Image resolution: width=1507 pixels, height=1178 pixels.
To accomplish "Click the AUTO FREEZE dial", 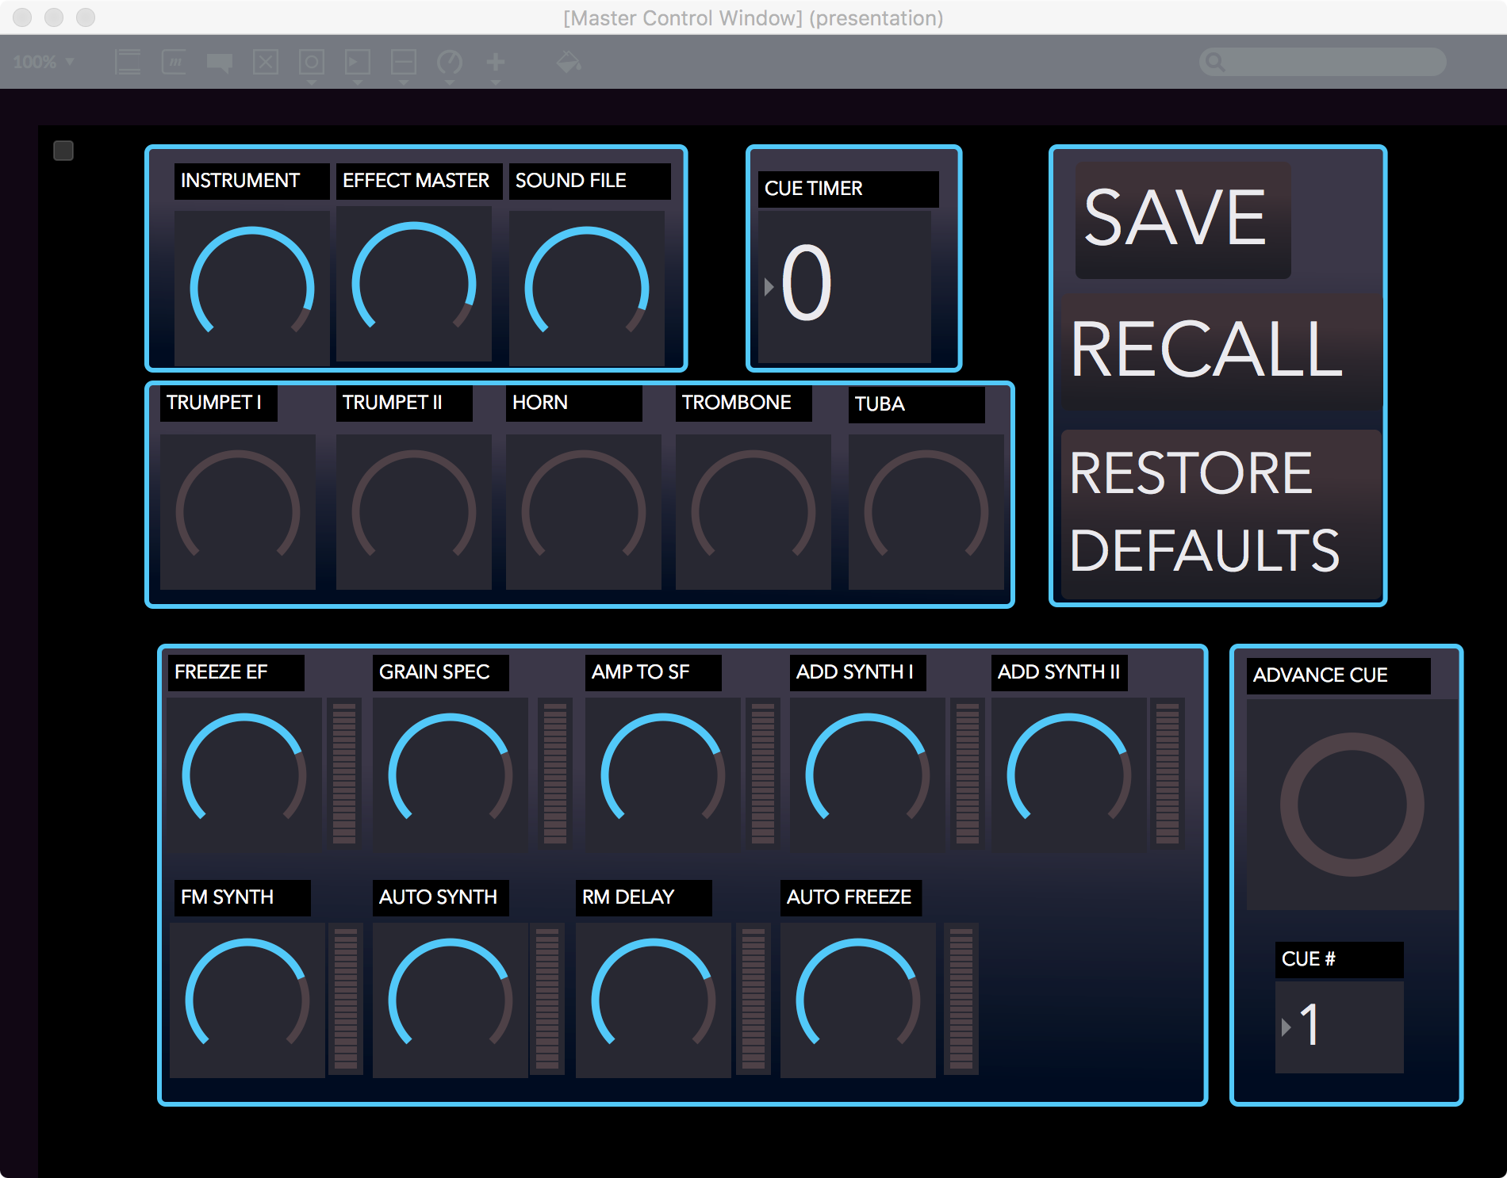I will tap(858, 1000).
